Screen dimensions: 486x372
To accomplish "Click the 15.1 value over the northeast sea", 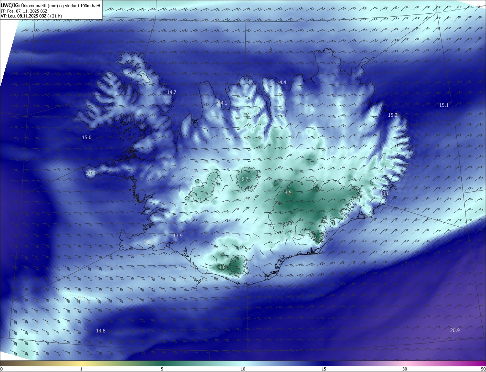I will pos(444,105).
